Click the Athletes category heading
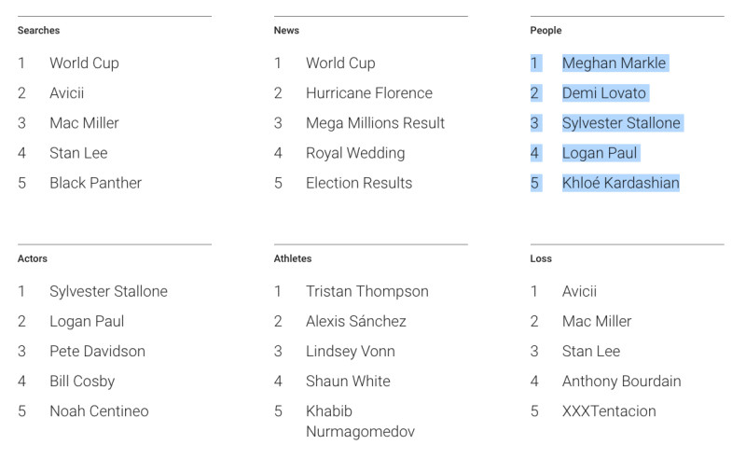Screen dimensions: 746x459 [293, 258]
